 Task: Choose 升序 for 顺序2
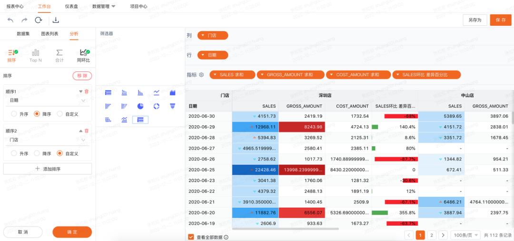(14, 153)
